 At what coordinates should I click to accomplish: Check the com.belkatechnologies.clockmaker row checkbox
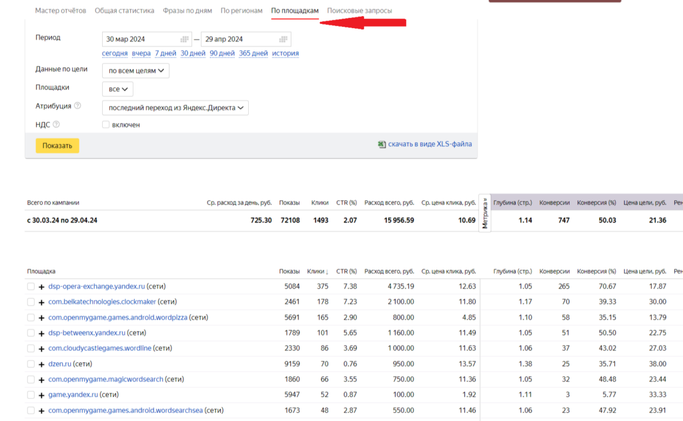tap(31, 302)
